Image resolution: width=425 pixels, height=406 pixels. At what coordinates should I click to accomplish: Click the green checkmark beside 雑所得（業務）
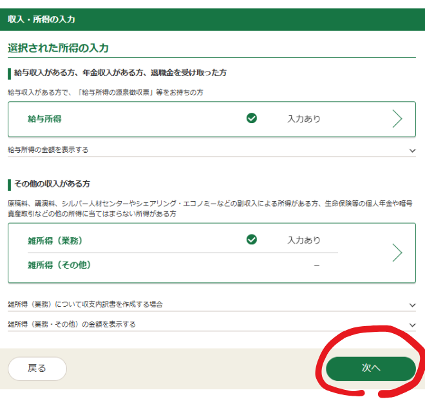pos(252,240)
